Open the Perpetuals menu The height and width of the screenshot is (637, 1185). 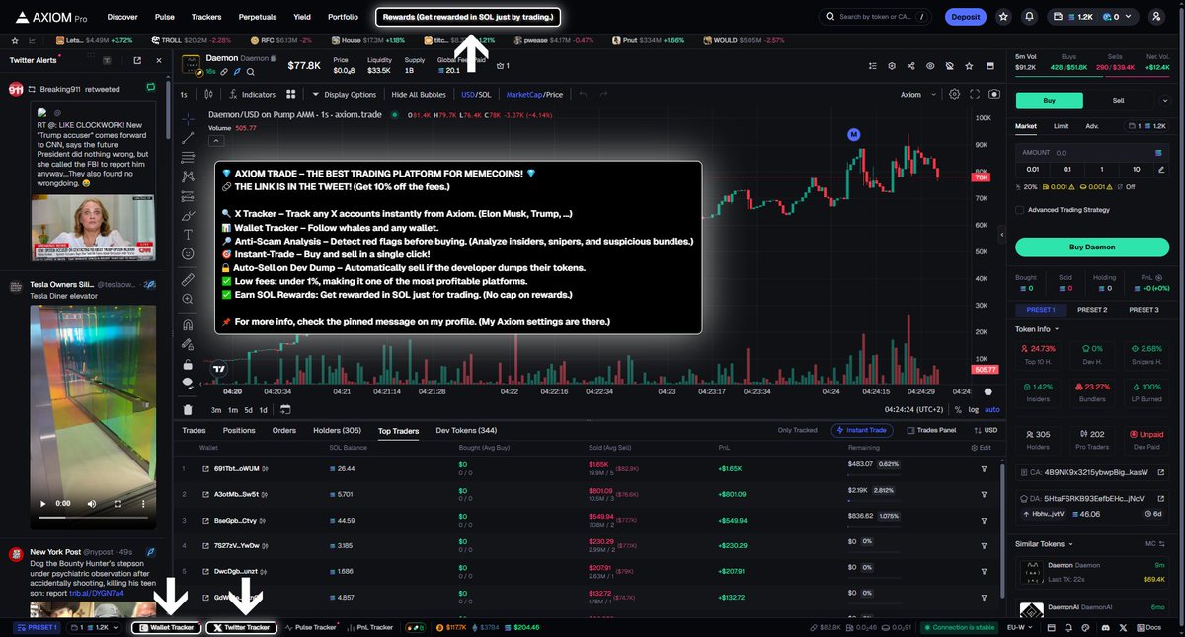pos(258,17)
